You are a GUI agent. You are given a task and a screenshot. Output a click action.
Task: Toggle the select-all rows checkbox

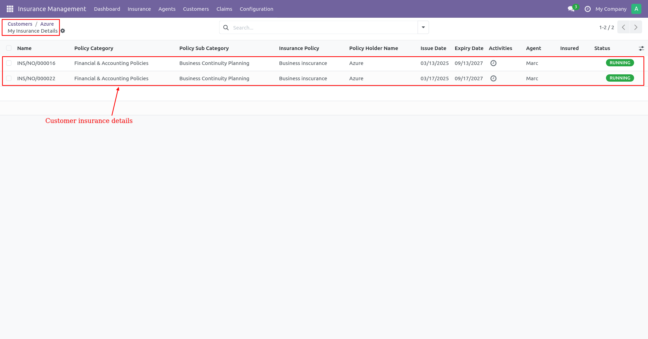[x=9, y=48]
